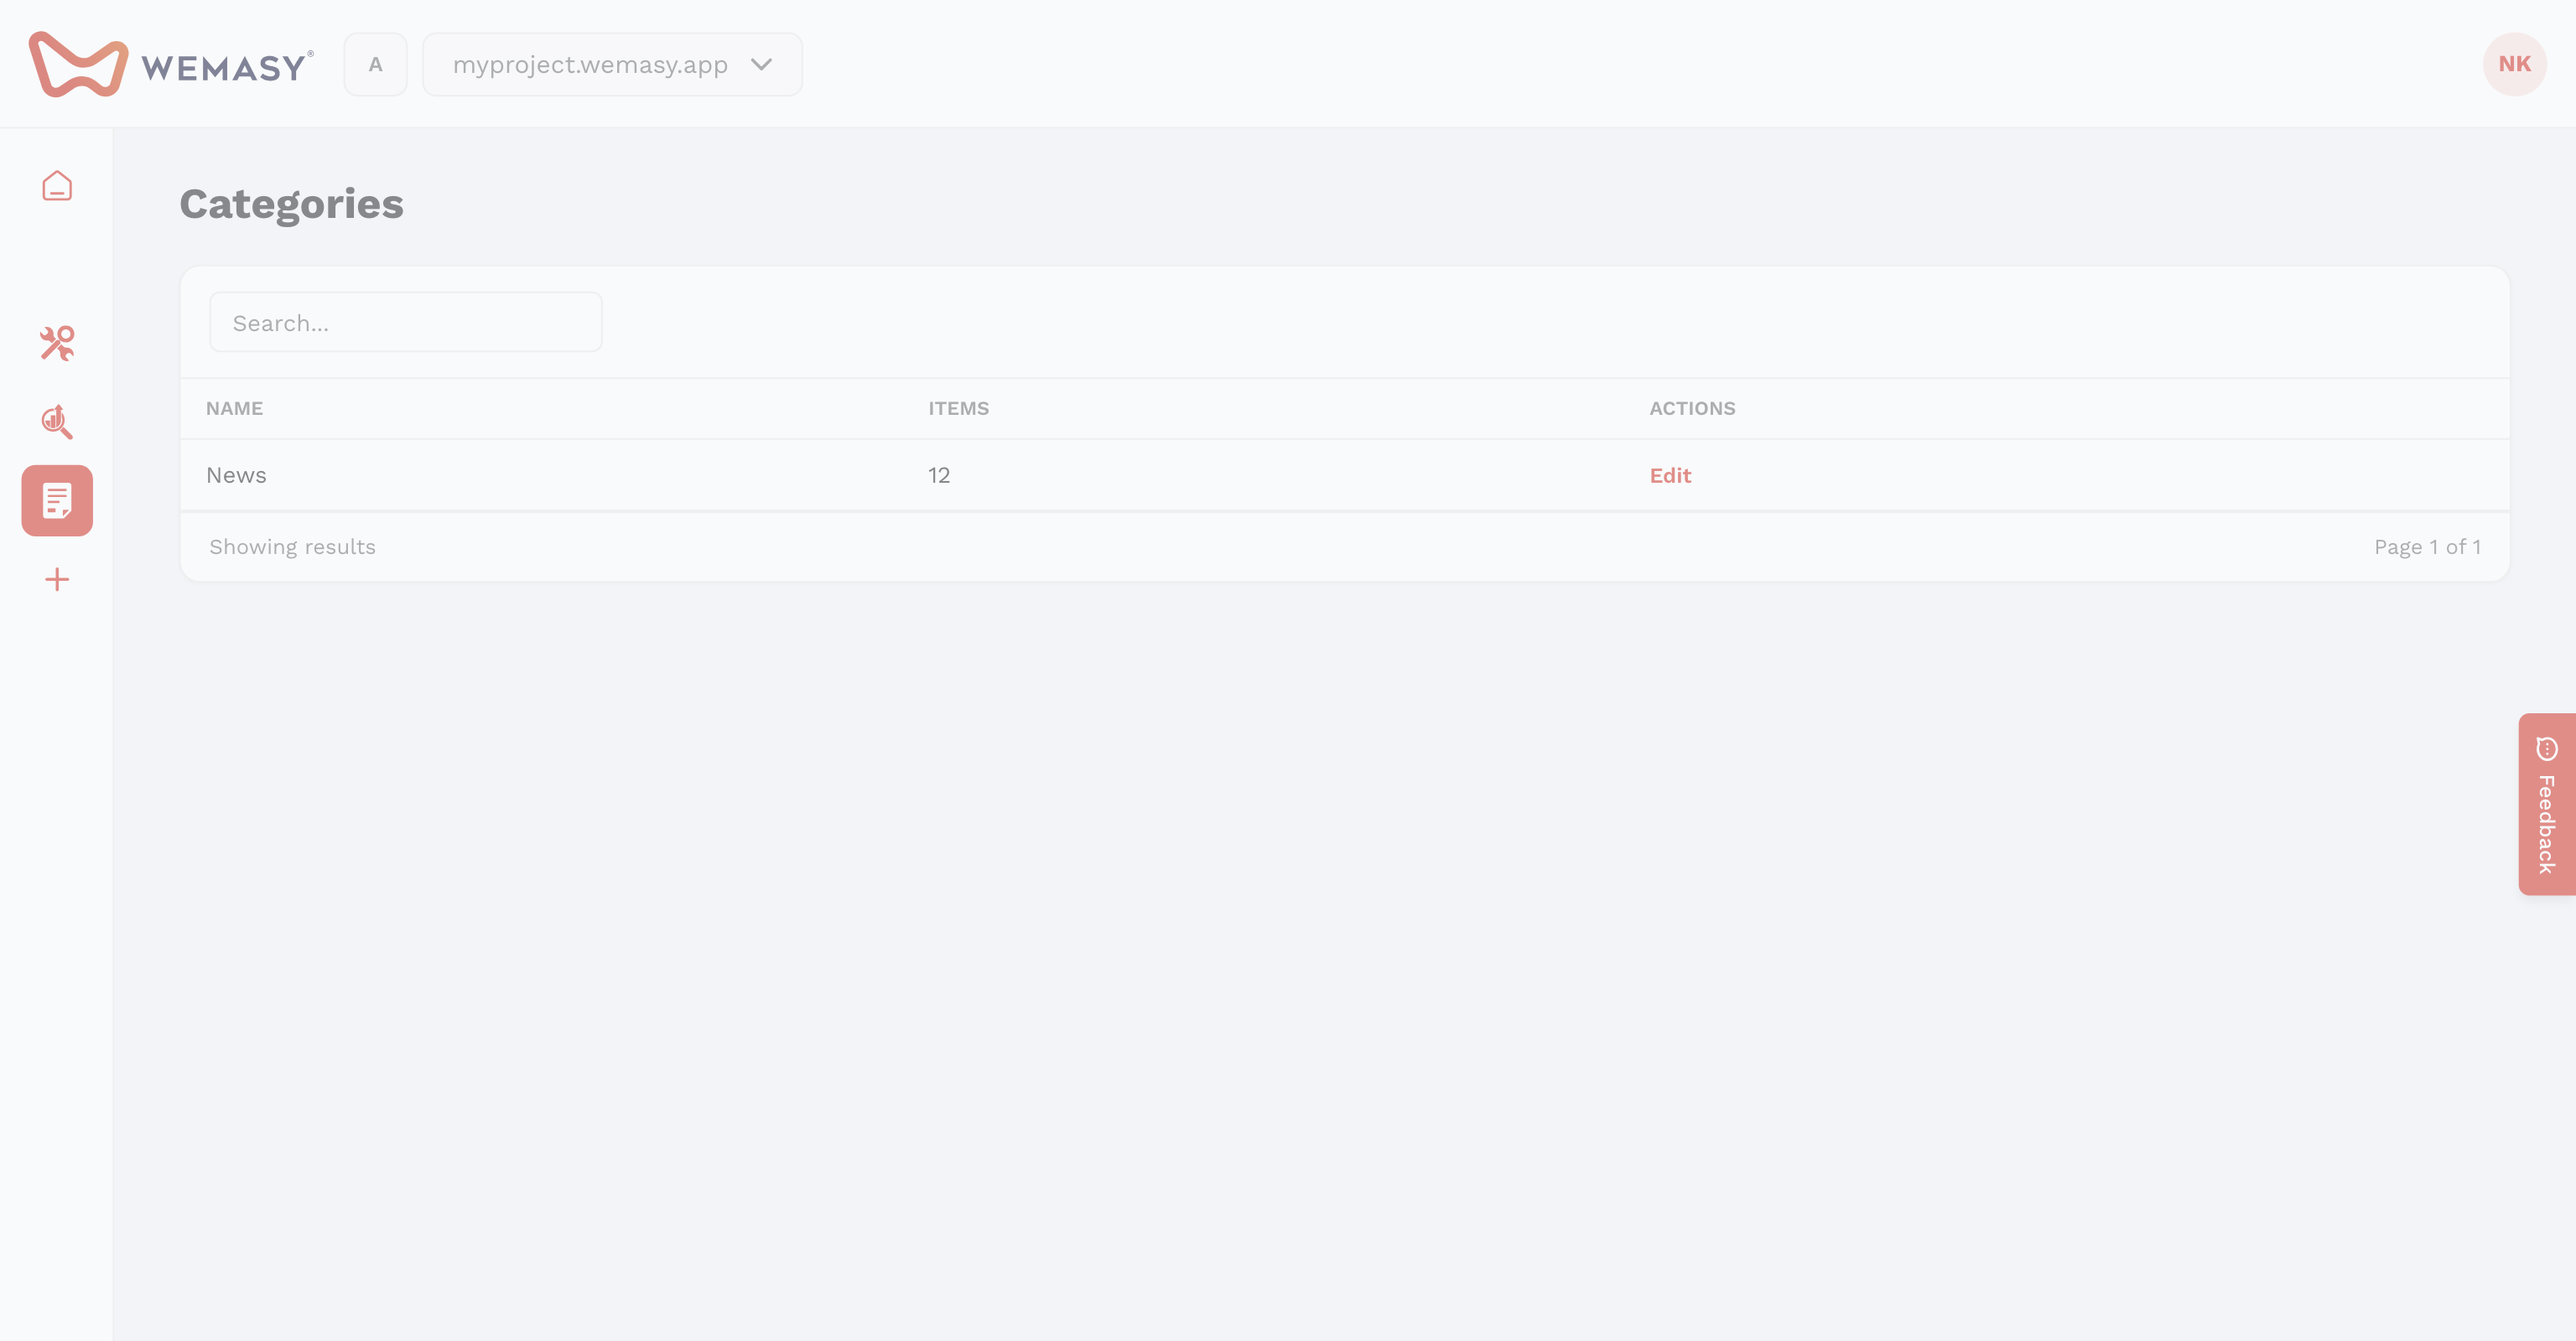
Task: Click the A workspace badge button
Action: pyautogui.click(x=376, y=64)
